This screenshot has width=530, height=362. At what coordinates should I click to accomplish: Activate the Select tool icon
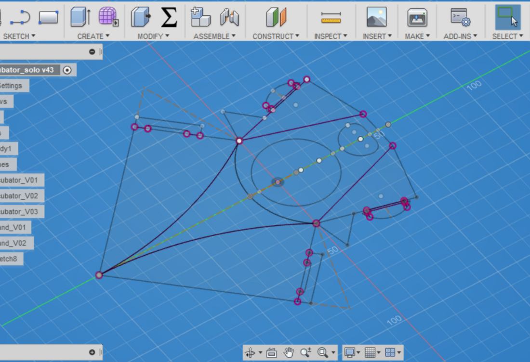click(x=507, y=17)
